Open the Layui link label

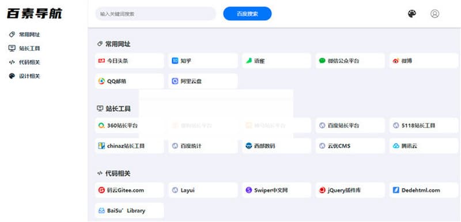[187, 190]
